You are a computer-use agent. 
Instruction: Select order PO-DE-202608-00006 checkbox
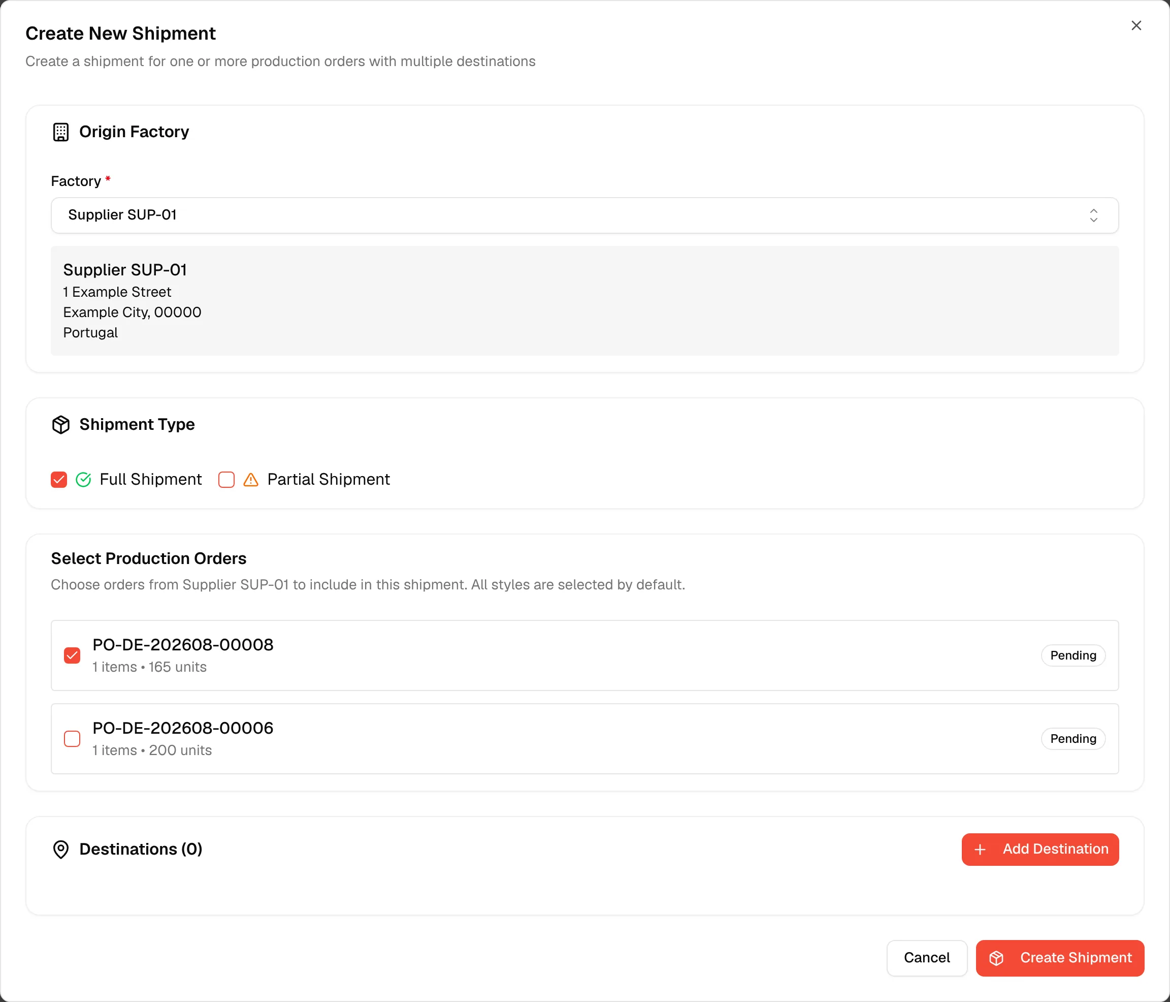pyautogui.click(x=72, y=739)
